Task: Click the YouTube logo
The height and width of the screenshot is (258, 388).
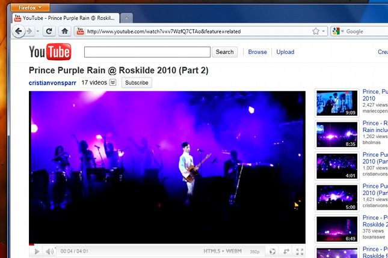Action: tap(50, 52)
